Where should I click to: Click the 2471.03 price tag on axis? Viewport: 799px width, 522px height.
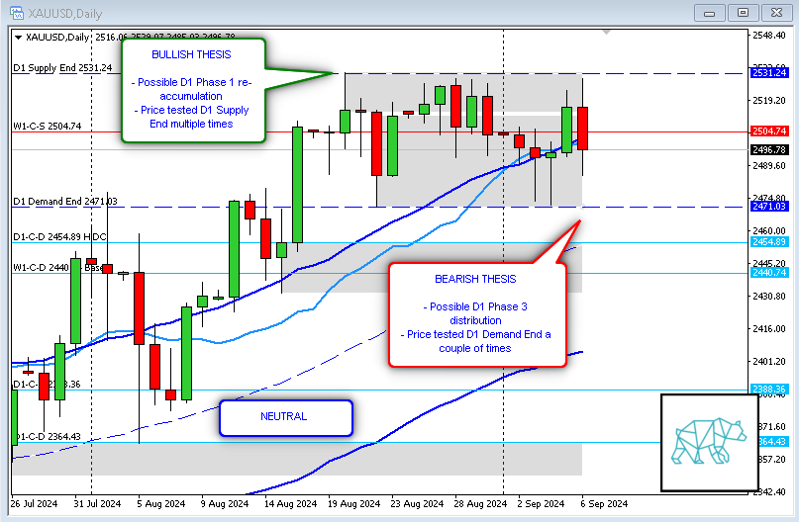[768, 207]
